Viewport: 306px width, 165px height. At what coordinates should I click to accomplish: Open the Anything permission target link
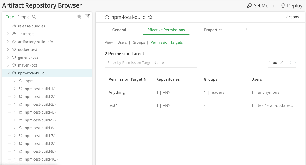[x=117, y=92]
